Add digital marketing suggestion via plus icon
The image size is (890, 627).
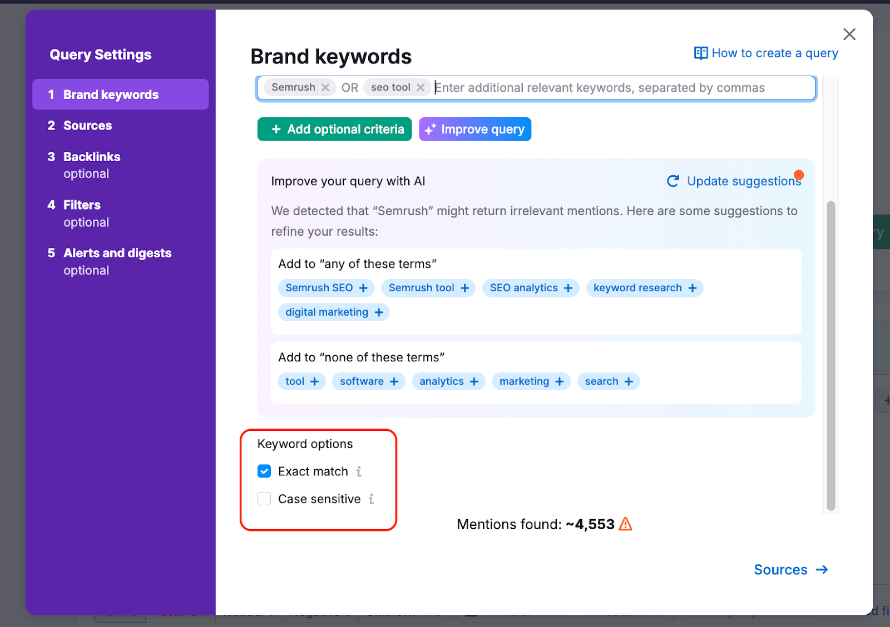[x=379, y=312]
